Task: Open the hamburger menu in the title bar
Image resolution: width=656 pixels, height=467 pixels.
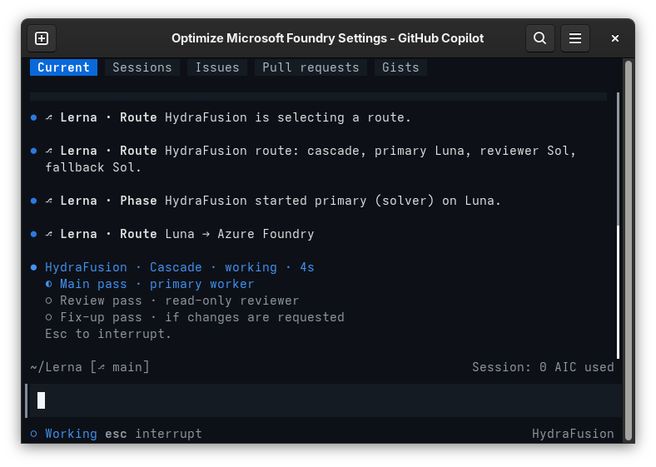Action: (575, 38)
